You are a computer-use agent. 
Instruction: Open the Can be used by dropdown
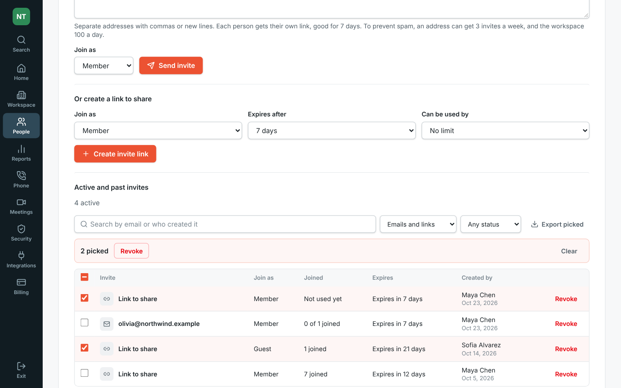coord(505,131)
